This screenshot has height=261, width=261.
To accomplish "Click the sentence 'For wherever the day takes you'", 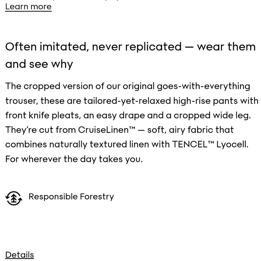I will click(74, 159).
